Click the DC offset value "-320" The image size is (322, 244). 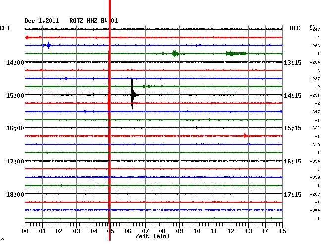click(315, 128)
